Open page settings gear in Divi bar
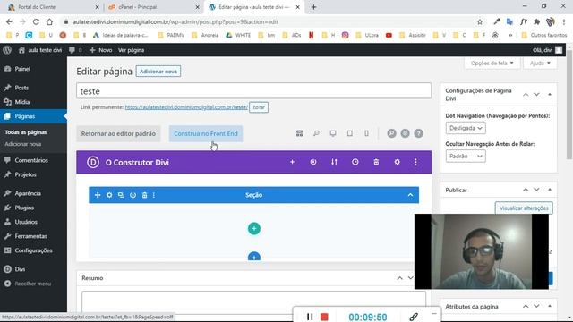 coord(397,162)
